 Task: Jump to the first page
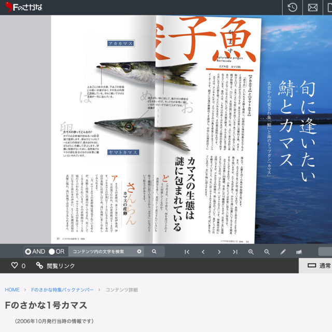pos(187,252)
